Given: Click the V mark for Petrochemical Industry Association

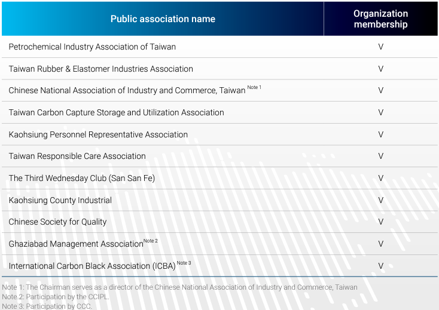Looking at the screenshot, I should point(381,47).
